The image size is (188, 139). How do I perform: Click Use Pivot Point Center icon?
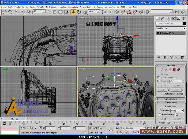coord(104,12)
